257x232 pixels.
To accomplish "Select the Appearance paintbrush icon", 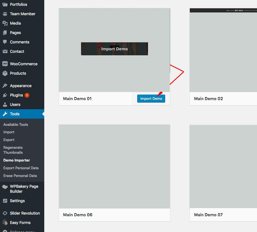I will (6, 85).
